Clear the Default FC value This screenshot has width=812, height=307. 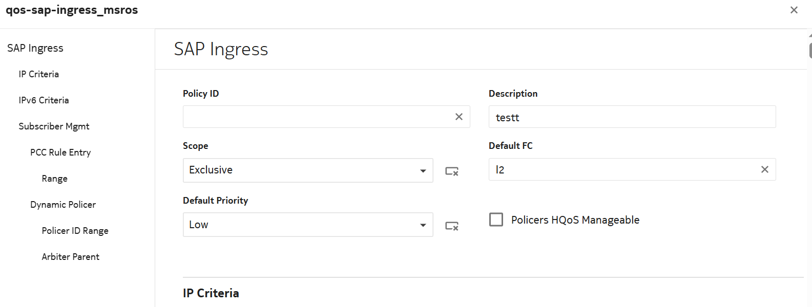764,169
